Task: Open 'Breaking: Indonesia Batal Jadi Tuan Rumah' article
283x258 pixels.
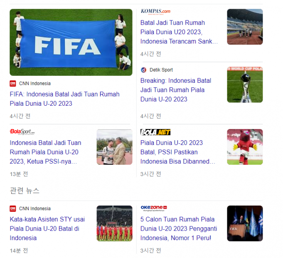Action: [175, 90]
